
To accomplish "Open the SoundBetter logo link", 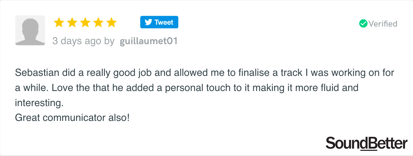I will [x=366, y=143].
